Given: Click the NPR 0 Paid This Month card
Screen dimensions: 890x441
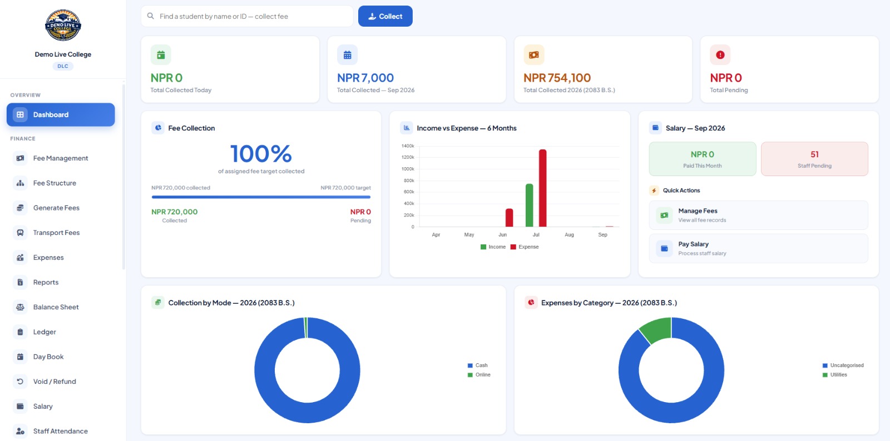Looking at the screenshot, I should tap(703, 159).
